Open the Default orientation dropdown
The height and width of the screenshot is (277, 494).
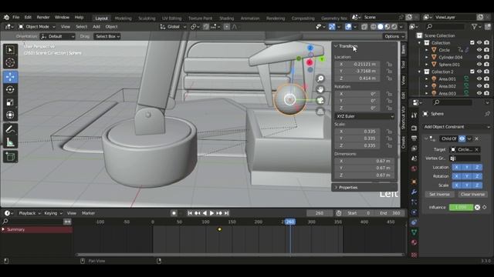pyautogui.click(x=57, y=36)
